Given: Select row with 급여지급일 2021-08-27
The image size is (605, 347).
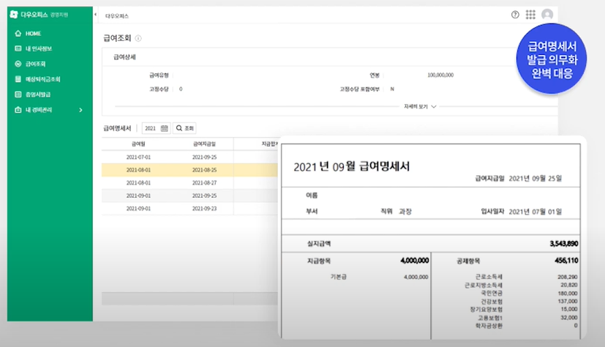Looking at the screenshot, I should tap(189, 182).
